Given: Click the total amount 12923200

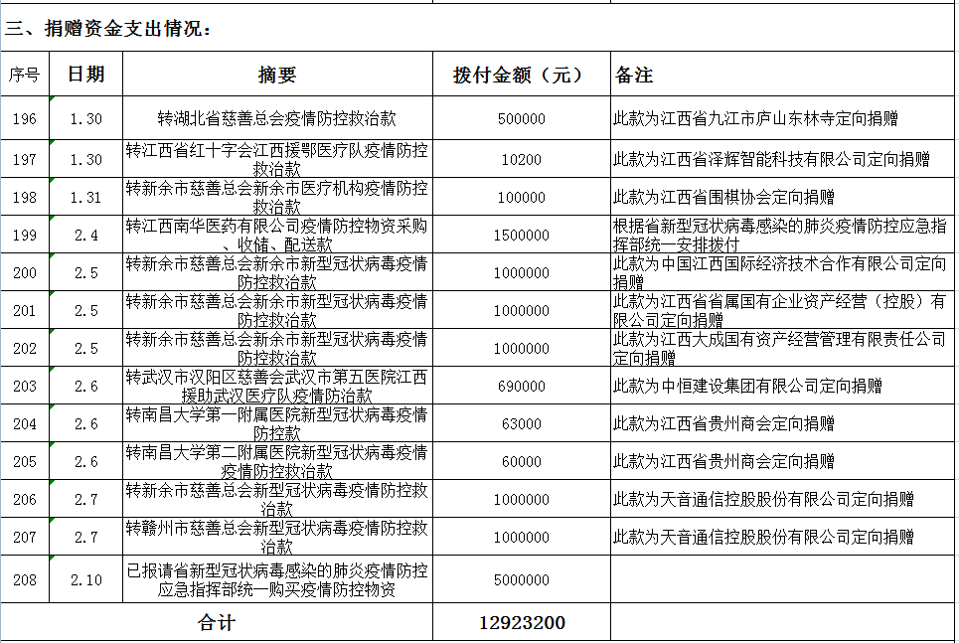Looking at the screenshot, I should point(522,623).
